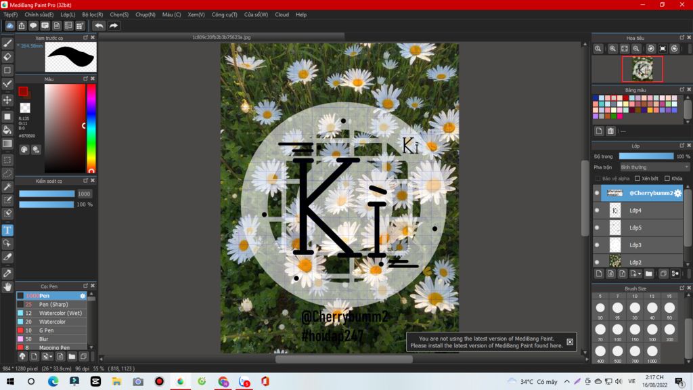The image size is (693, 390).
Task: Select the Eyedropper tool
Action: tap(7, 274)
